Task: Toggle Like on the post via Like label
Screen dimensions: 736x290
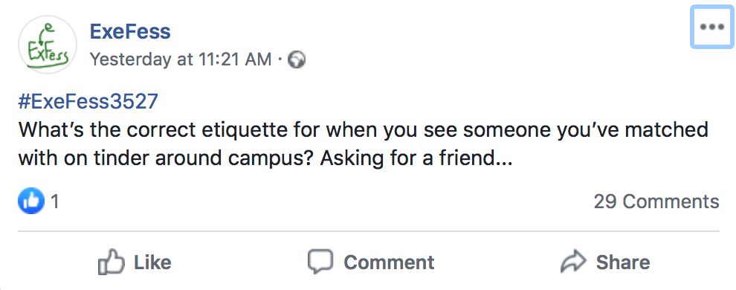Action: pos(152,262)
